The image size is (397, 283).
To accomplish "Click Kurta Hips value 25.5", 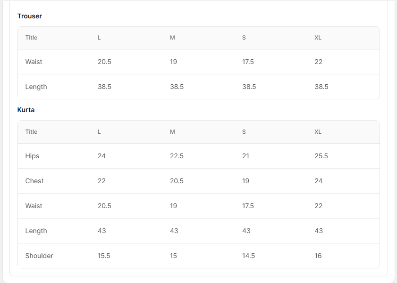I will coord(321,156).
